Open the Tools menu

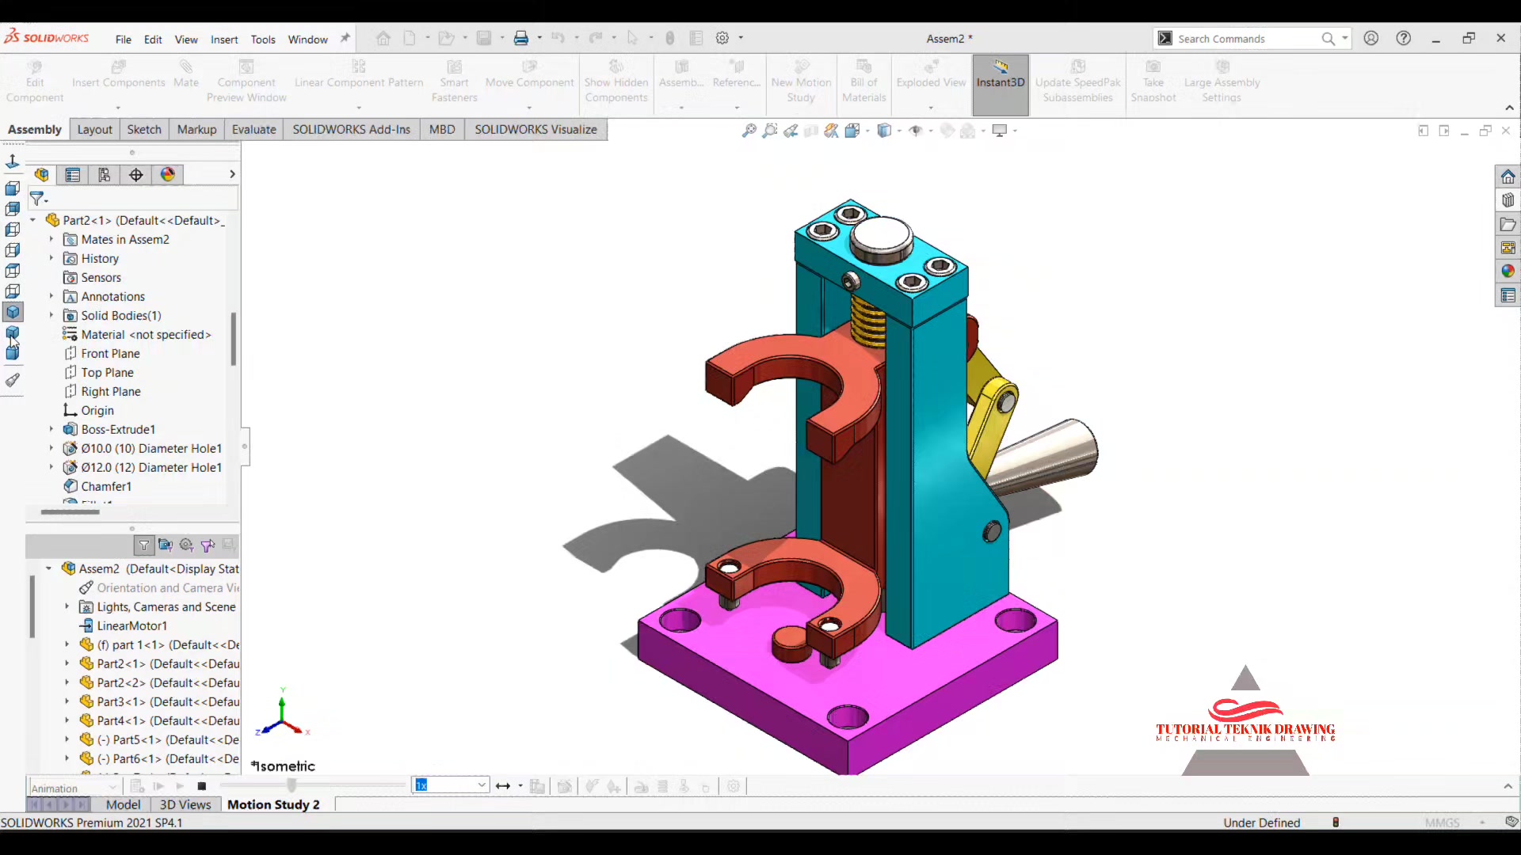click(x=263, y=40)
